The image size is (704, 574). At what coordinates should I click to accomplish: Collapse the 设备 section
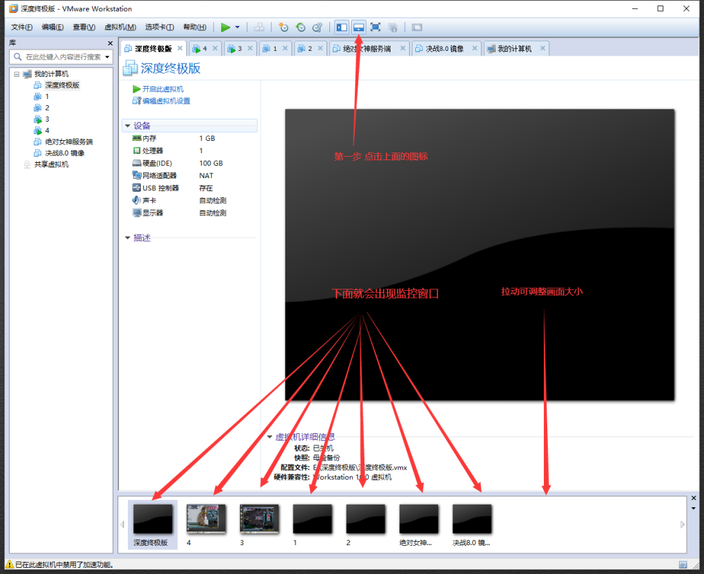(127, 126)
